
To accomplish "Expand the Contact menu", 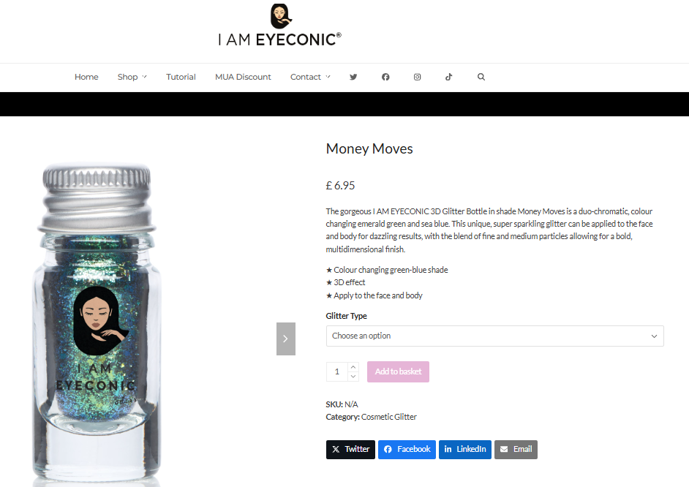I will tap(310, 77).
